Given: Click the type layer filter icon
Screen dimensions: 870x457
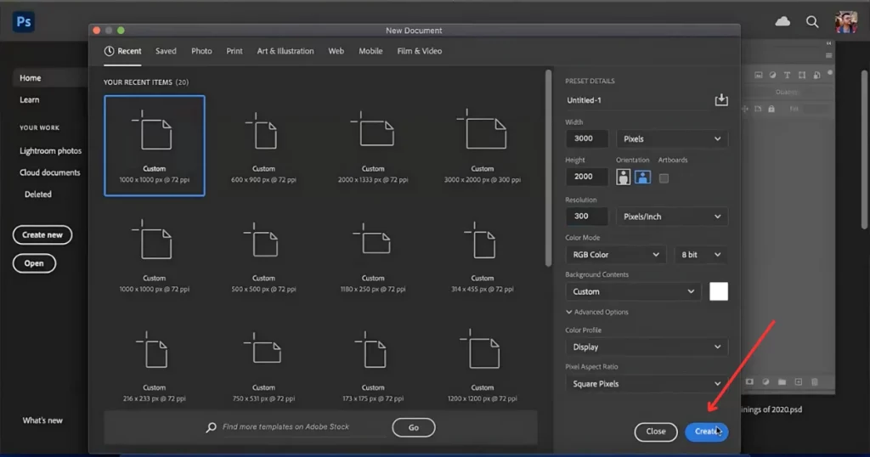Looking at the screenshot, I should click(x=787, y=75).
